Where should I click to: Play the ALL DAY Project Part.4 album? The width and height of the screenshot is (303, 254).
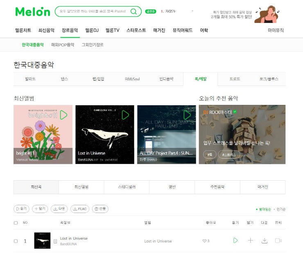[187, 115]
